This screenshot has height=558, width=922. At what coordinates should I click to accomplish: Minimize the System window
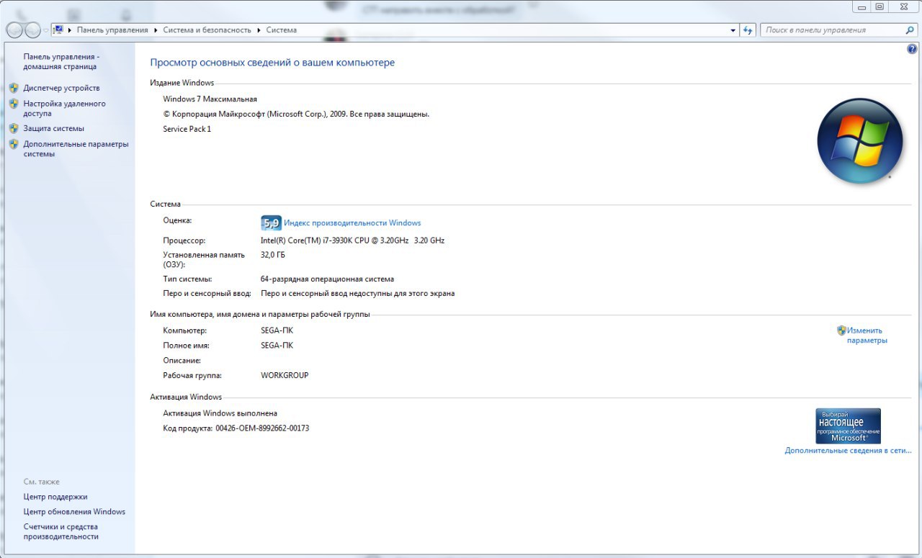(x=861, y=6)
